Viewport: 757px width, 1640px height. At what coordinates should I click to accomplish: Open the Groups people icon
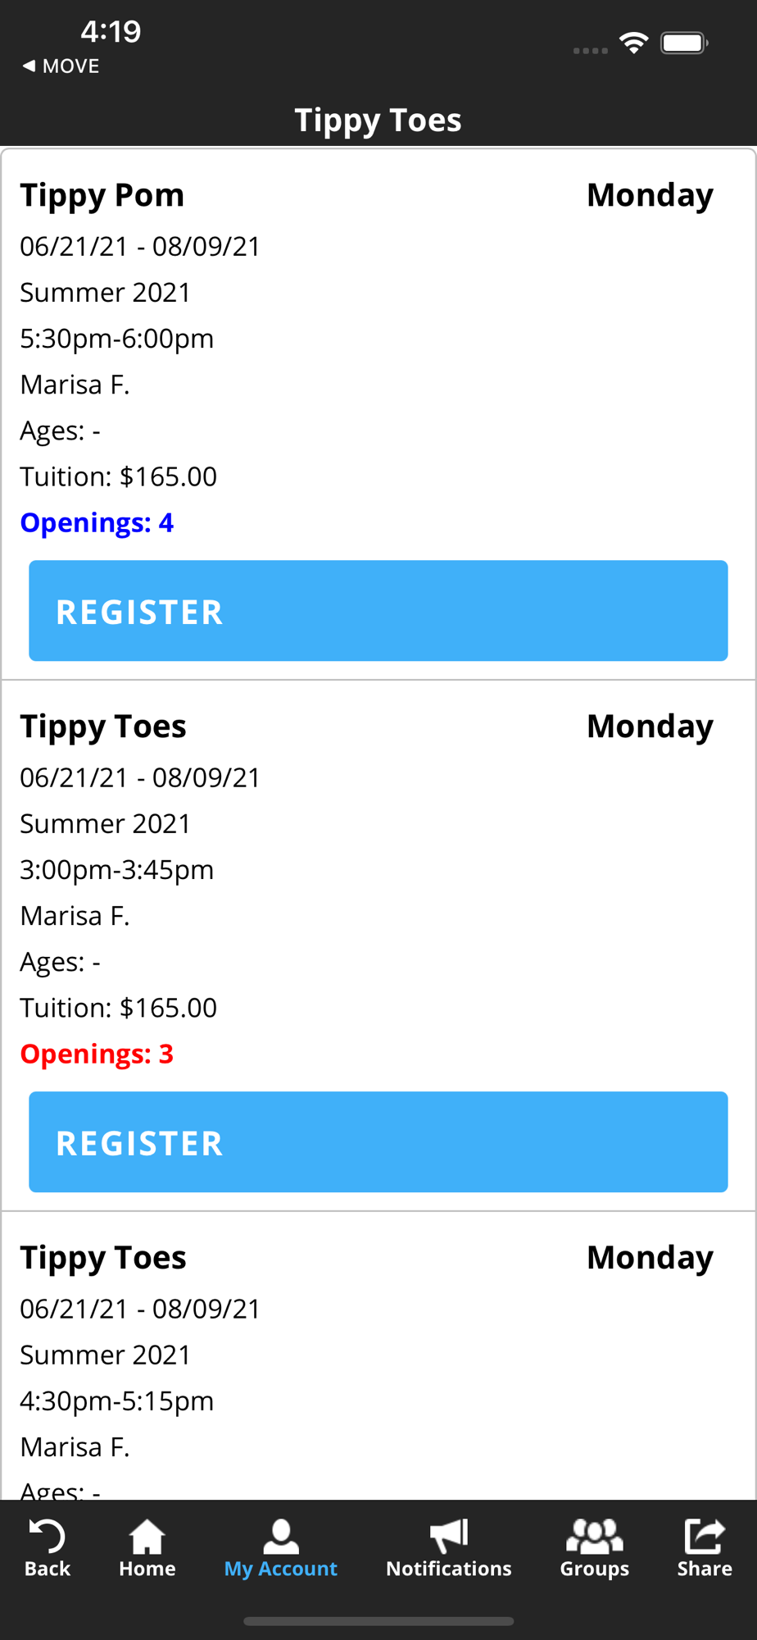point(595,1536)
